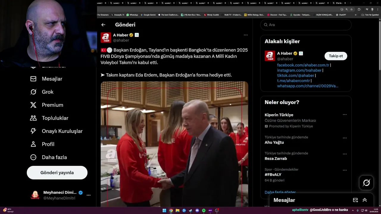Screen dimensions: 381x214
Task: Open the Anasayfa / X bookmark
Action: pyautogui.click(x=118, y=15)
